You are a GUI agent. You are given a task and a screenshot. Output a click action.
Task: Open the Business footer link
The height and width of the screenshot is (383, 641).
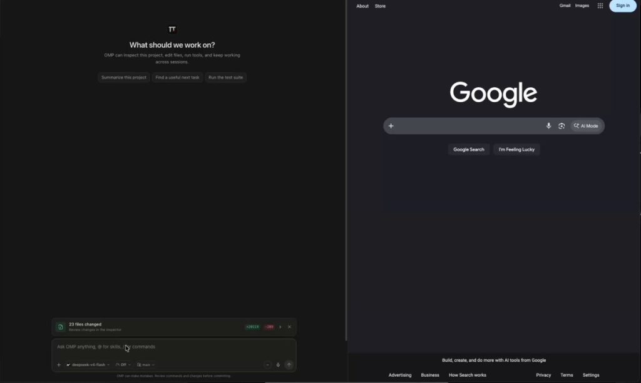tap(430, 375)
